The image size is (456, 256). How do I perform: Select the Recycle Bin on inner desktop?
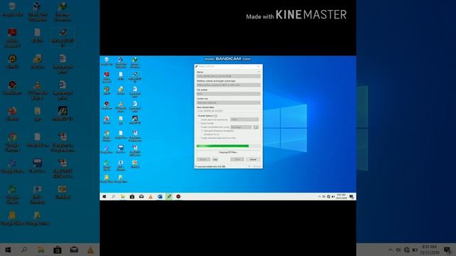(107, 61)
